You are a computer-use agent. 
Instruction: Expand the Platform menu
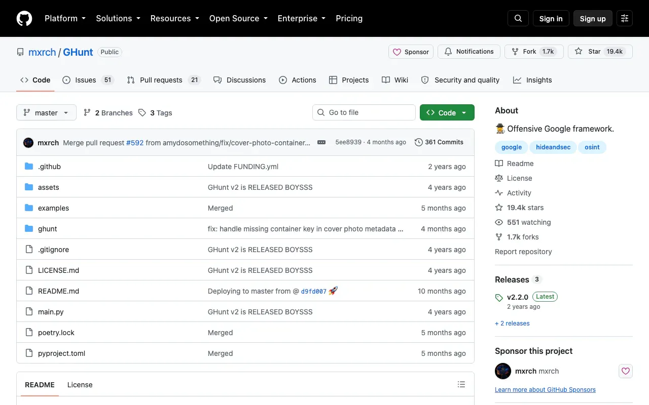[65, 18]
